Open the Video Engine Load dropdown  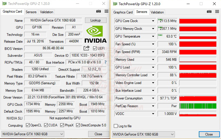153,83
